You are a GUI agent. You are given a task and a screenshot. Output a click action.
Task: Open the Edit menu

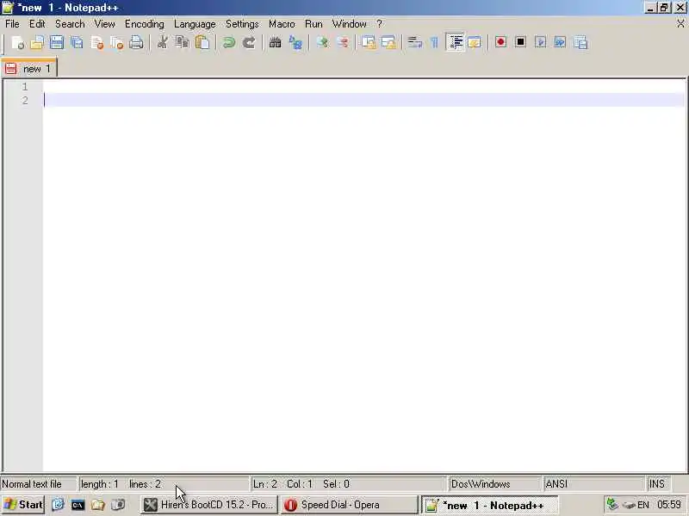point(37,24)
